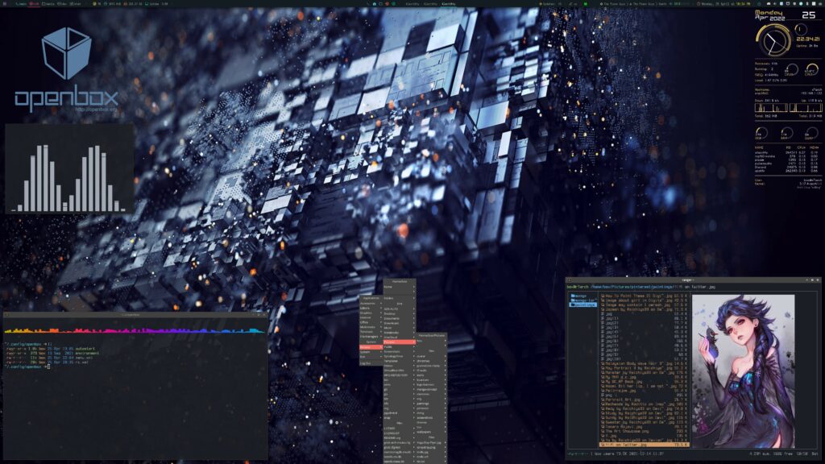
Task: Expand the Accessories submenu
Action: coord(367,303)
